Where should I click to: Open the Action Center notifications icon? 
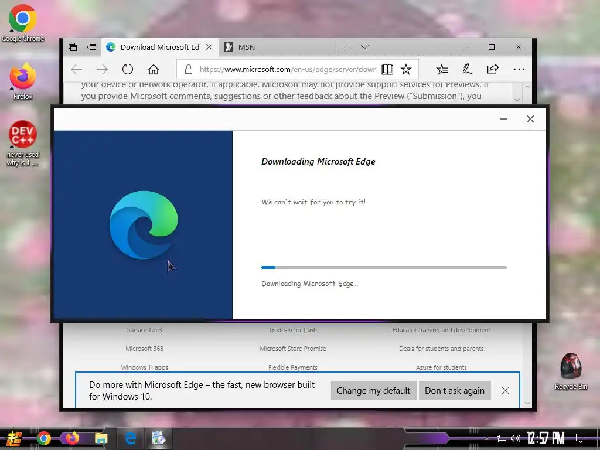581,438
